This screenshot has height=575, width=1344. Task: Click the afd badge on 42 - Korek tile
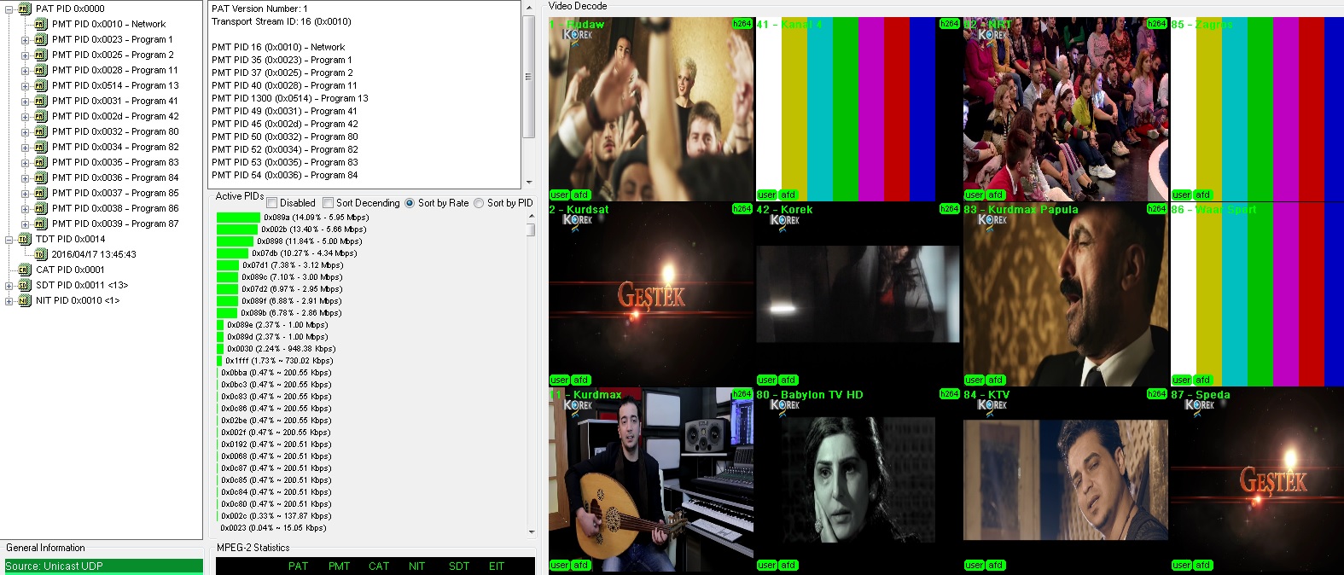[788, 380]
